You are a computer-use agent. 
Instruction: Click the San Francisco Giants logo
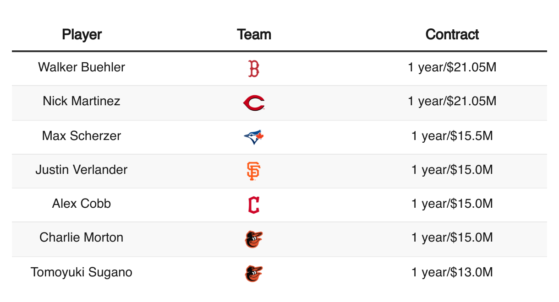[x=254, y=171]
